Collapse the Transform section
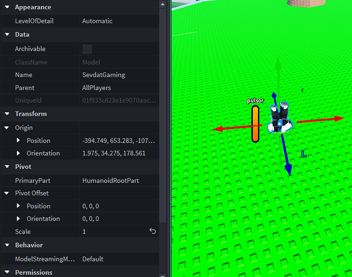Image resolution: width=352 pixels, height=277 pixels. 7,114
